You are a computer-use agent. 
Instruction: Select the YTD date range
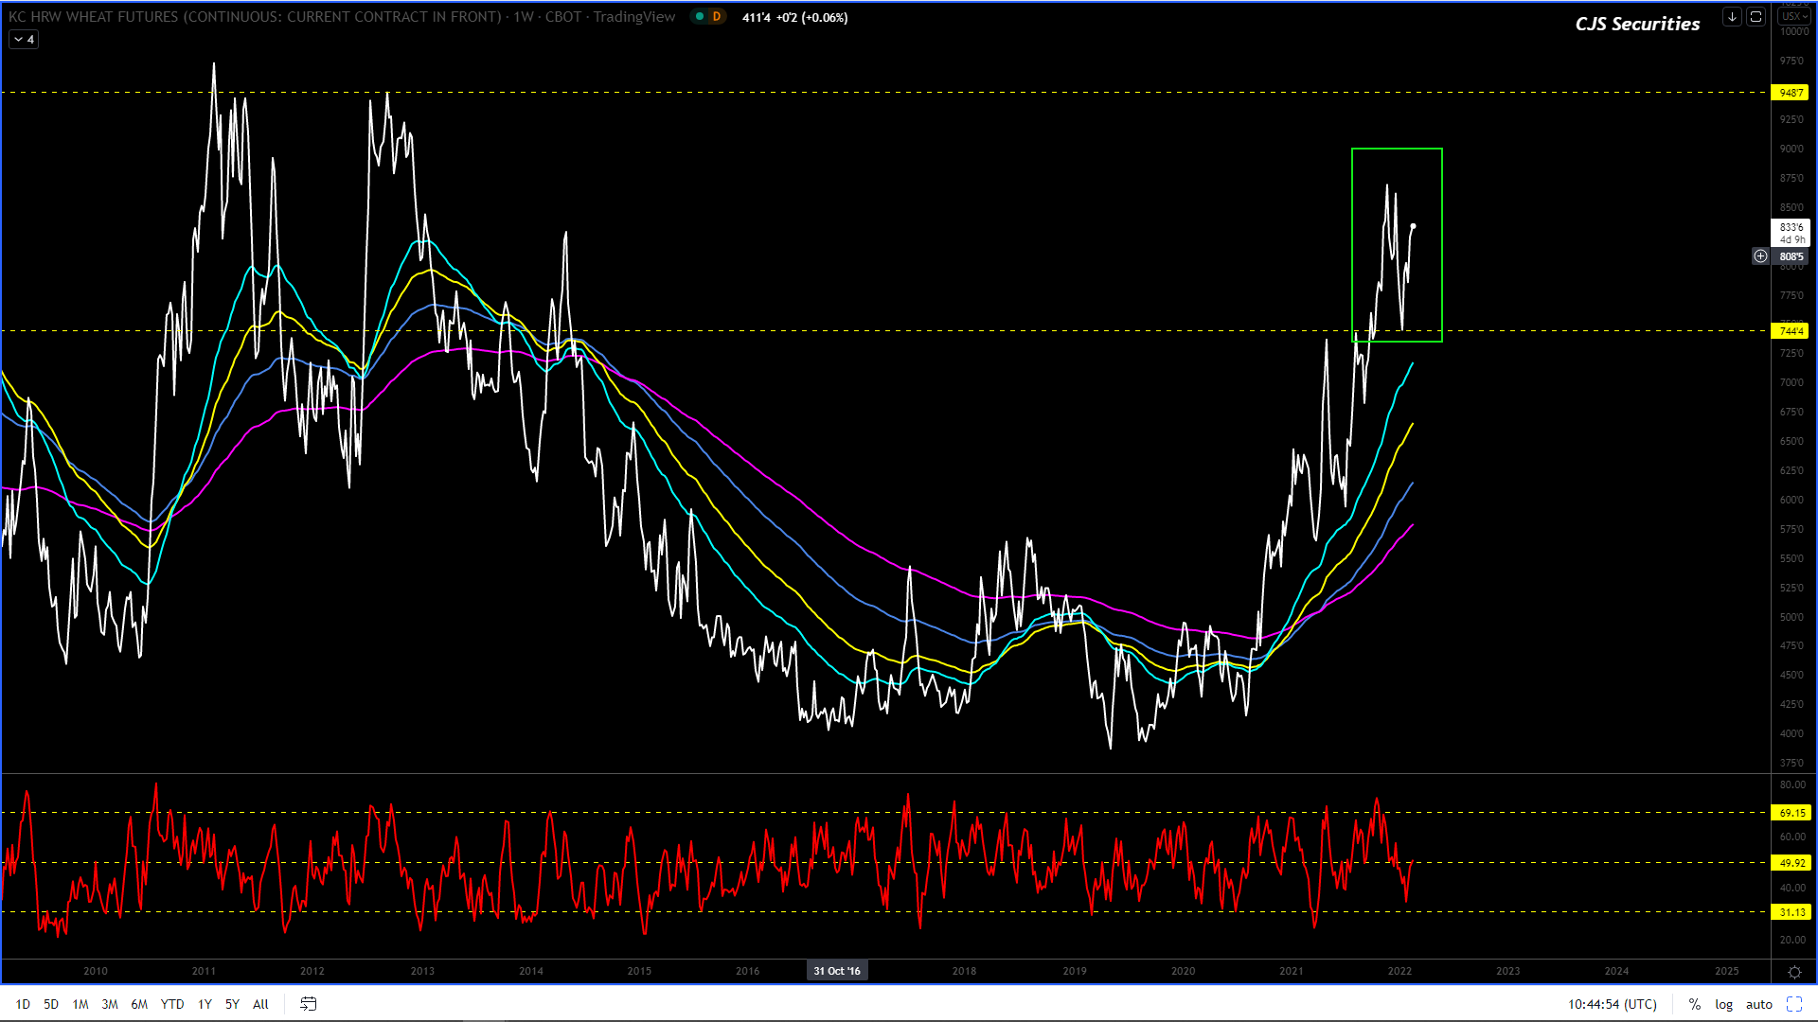pos(172,1004)
